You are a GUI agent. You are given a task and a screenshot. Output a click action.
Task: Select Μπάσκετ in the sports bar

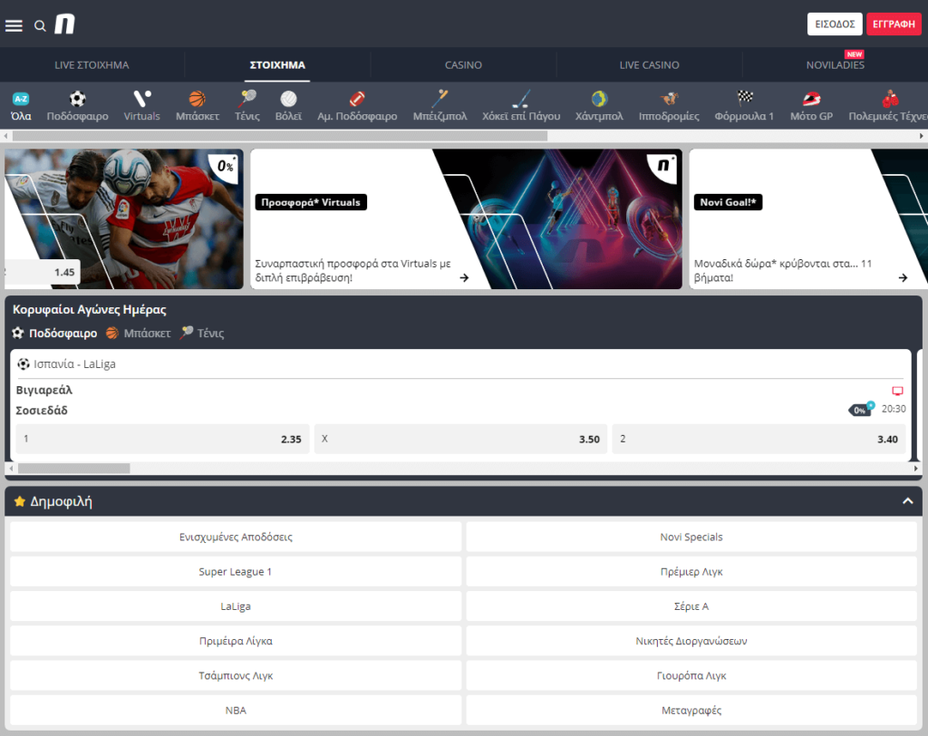(x=197, y=106)
